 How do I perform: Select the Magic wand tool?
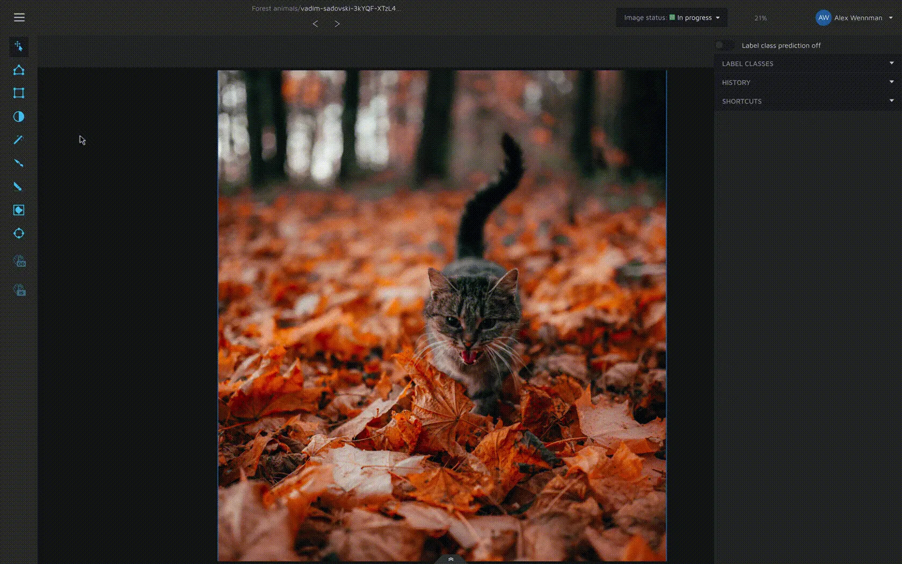19,140
